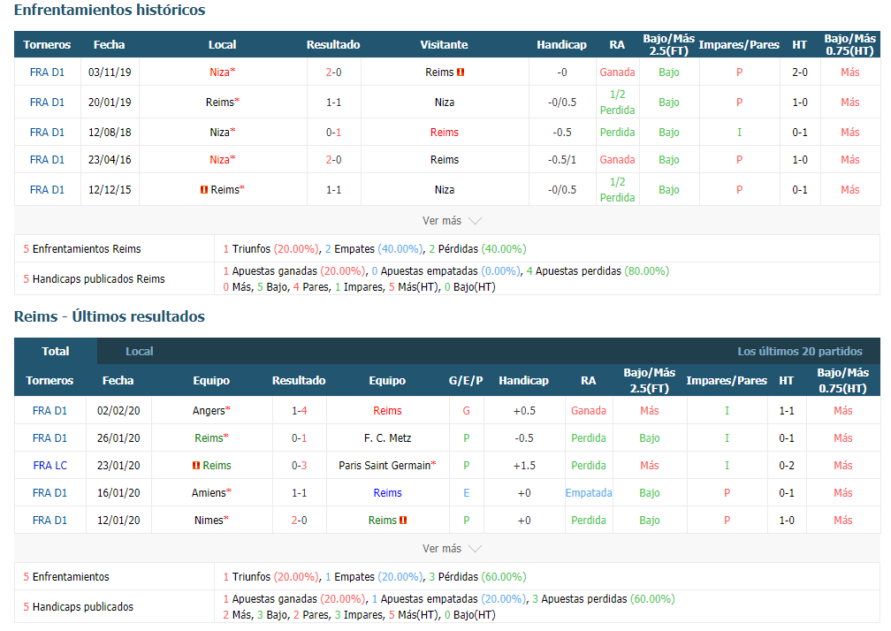891x631 pixels.
Task: Click 'E' outcome in Amiens vs Reims row
Action: (467, 493)
